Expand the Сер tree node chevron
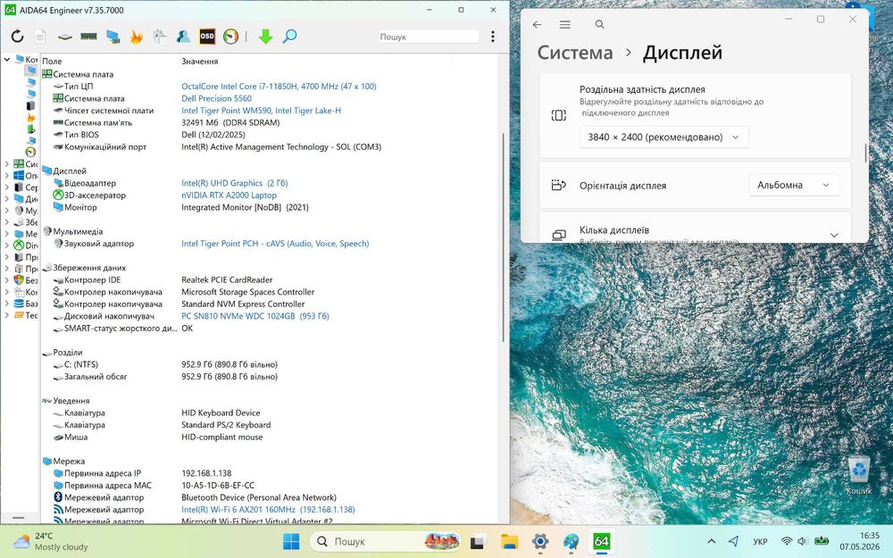 [7, 187]
